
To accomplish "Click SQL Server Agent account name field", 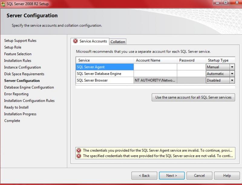I will pyautogui.click(x=155, y=67).
